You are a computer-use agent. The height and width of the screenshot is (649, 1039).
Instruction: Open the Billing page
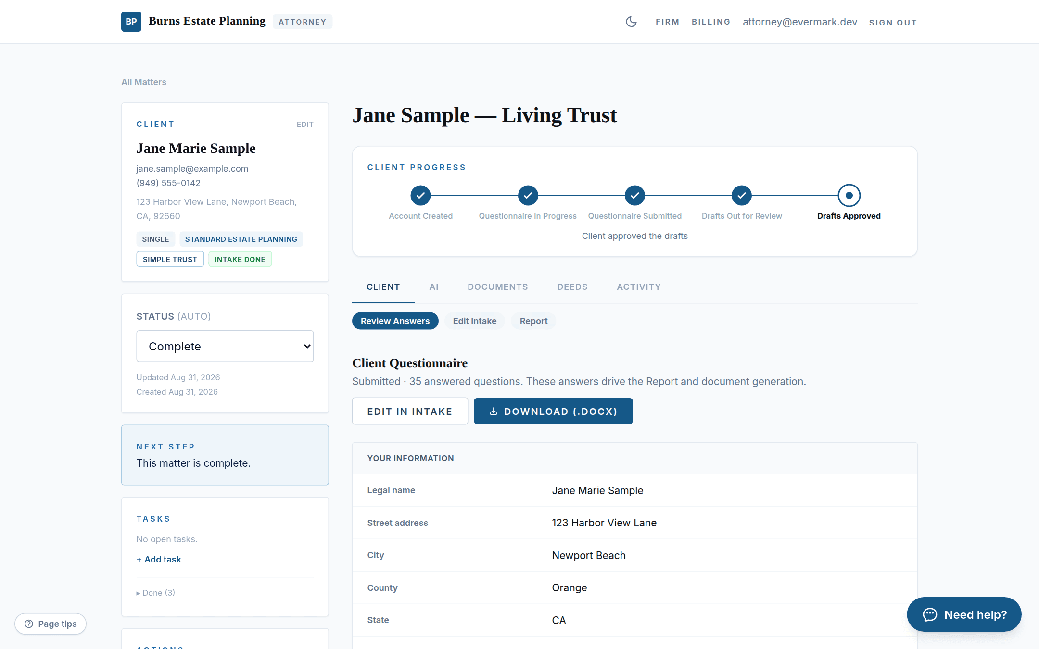[x=711, y=22]
